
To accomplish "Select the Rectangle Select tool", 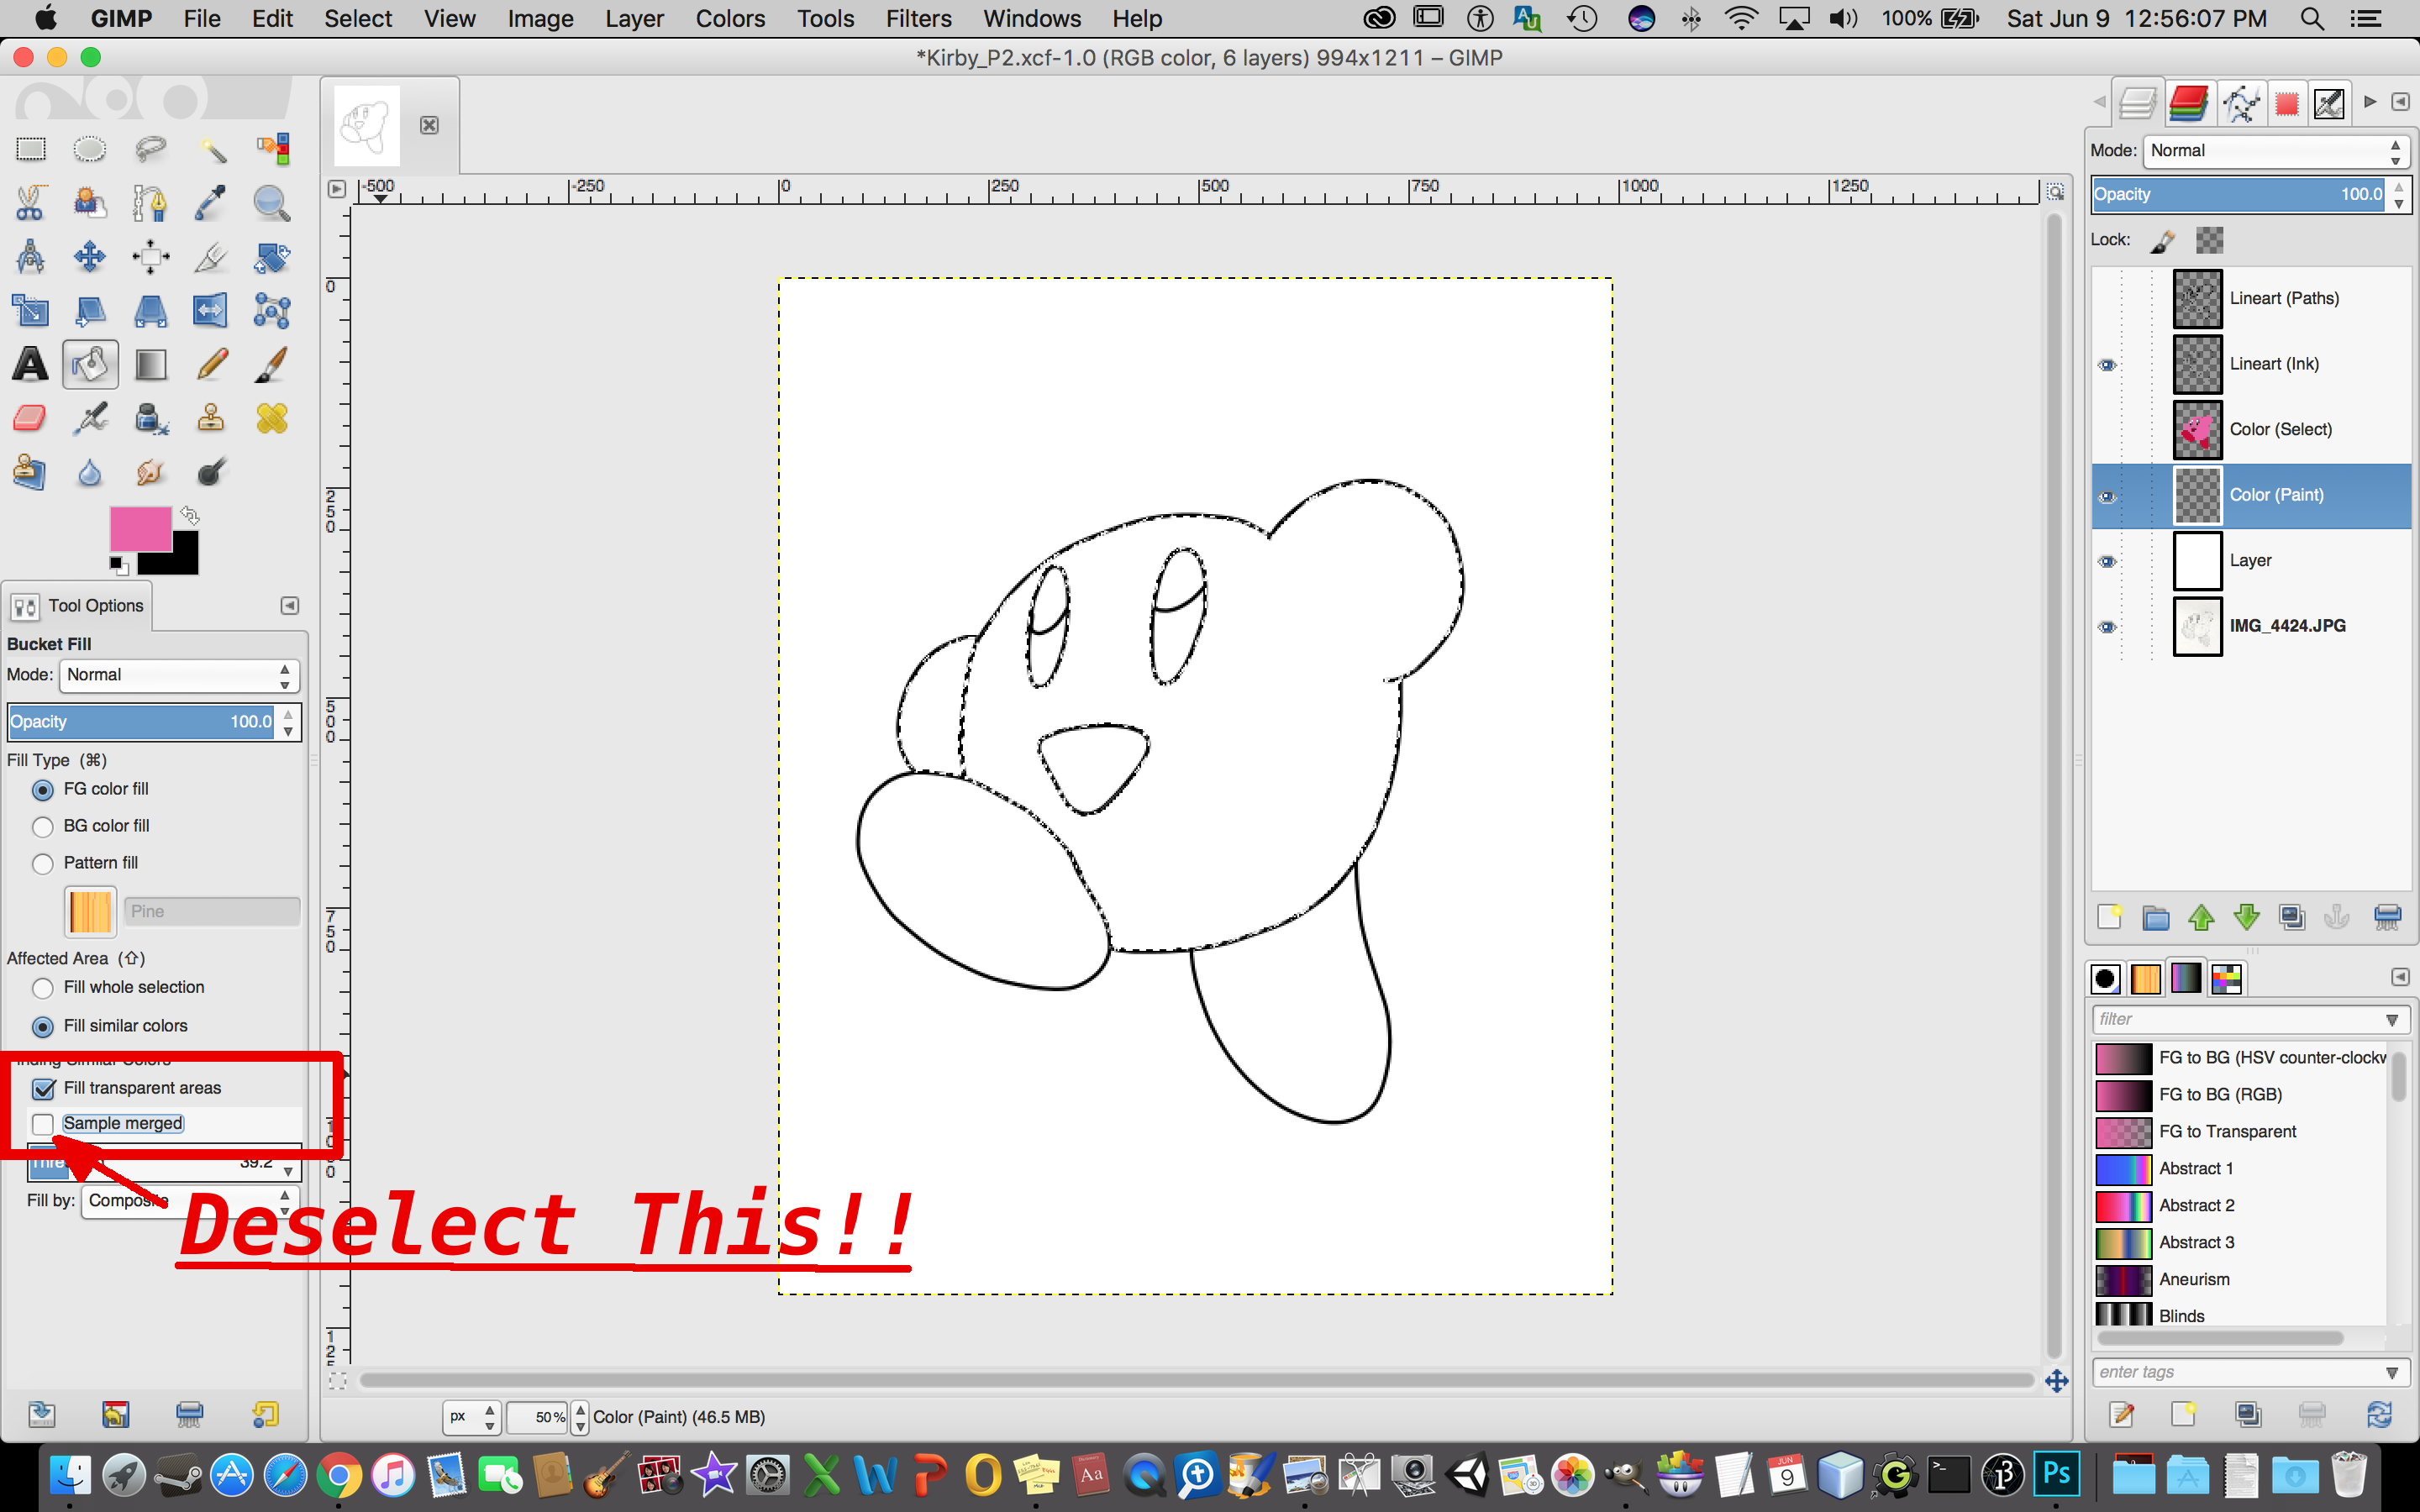I will pyautogui.click(x=30, y=149).
